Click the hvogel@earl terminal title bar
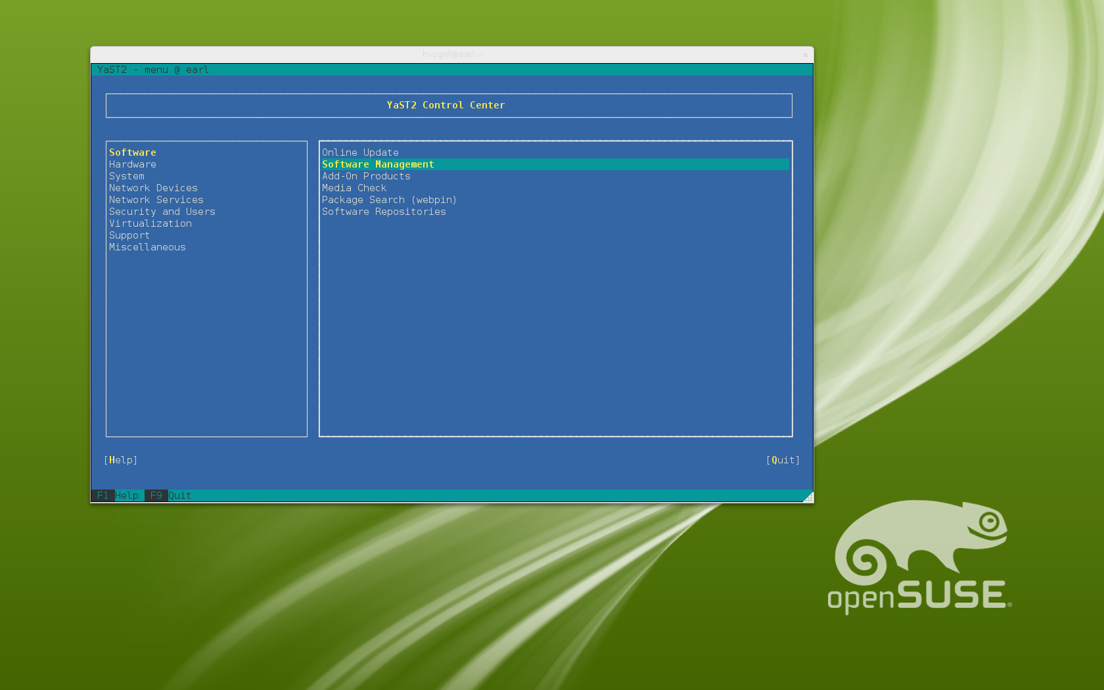This screenshot has height=690, width=1104. pyautogui.click(x=452, y=55)
